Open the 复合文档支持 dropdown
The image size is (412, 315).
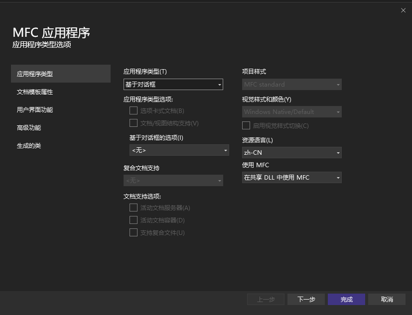coord(173,180)
